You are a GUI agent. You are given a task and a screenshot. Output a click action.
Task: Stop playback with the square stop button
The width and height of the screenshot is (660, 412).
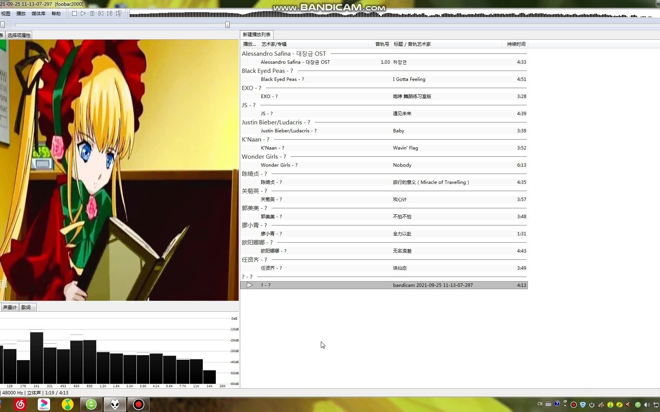pyautogui.click(x=74, y=13)
